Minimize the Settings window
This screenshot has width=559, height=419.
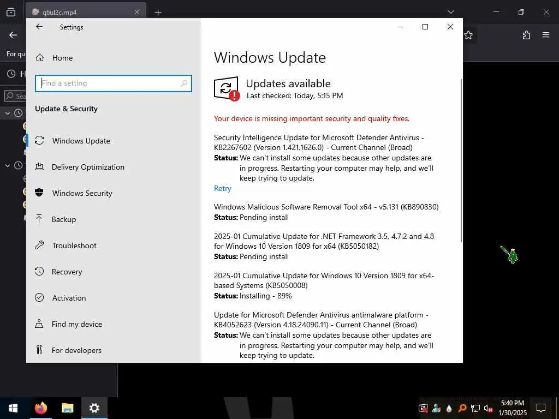point(400,27)
